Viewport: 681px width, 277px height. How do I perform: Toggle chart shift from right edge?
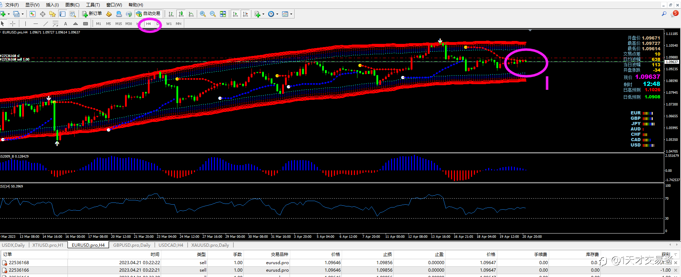(245, 14)
